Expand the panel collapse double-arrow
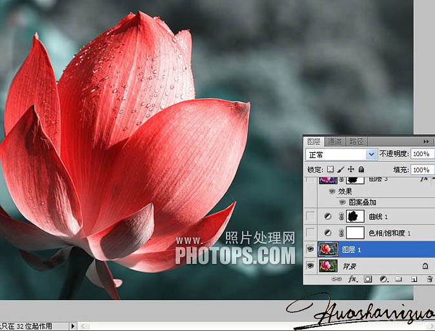 click(426, 141)
